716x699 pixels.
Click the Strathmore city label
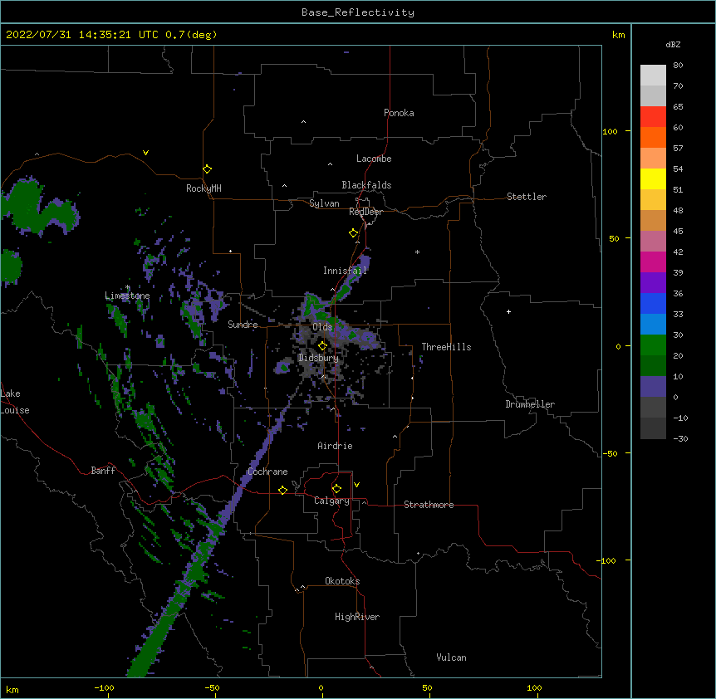(429, 505)
